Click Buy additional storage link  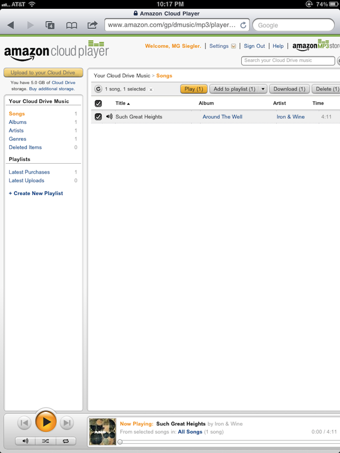[52, 89]
